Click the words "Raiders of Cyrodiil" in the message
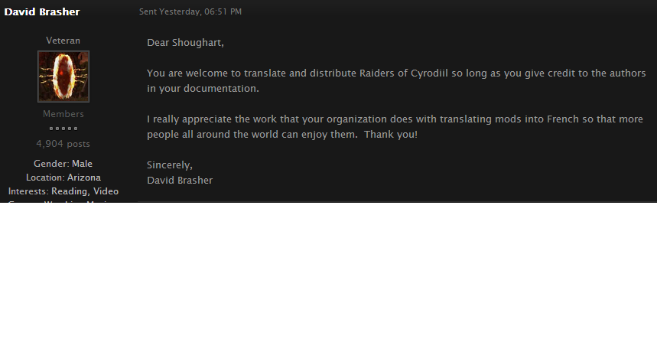This screenshot has width=657, height=352. tap(404, 73)
